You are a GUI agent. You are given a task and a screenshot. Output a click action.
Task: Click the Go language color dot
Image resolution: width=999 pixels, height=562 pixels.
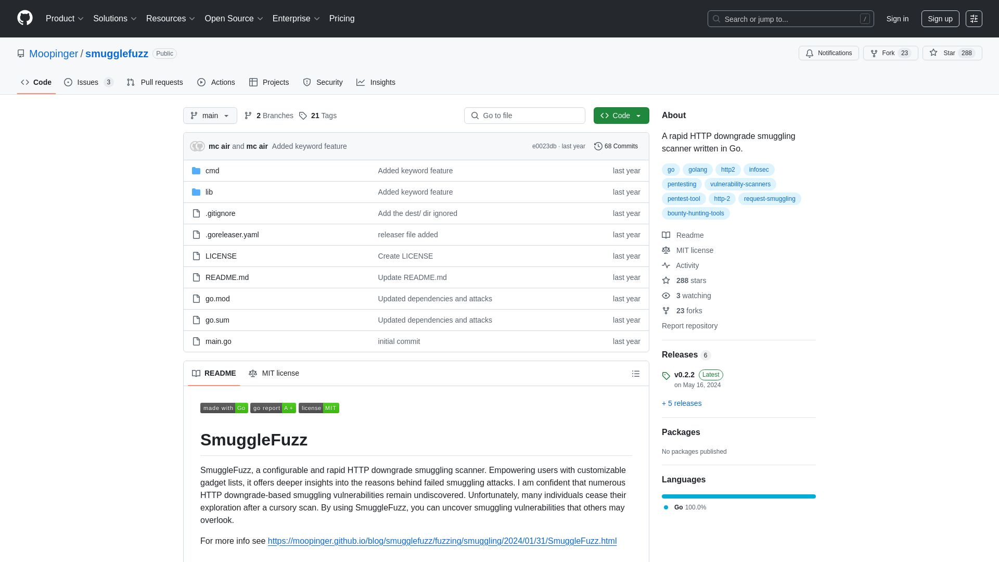[666, 507]
